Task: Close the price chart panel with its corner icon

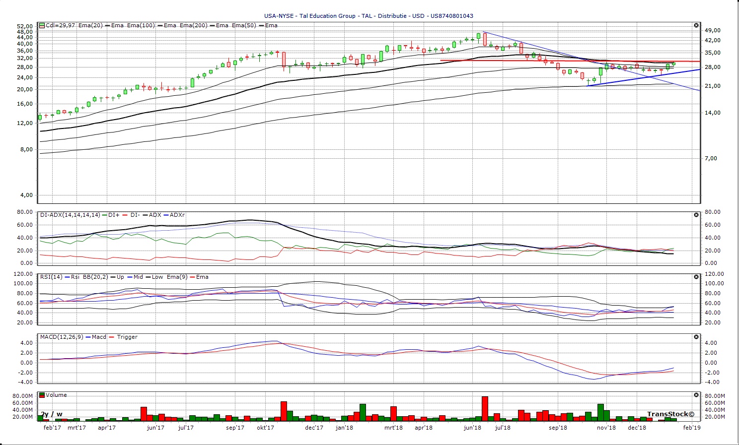Action: coord(696,25)
